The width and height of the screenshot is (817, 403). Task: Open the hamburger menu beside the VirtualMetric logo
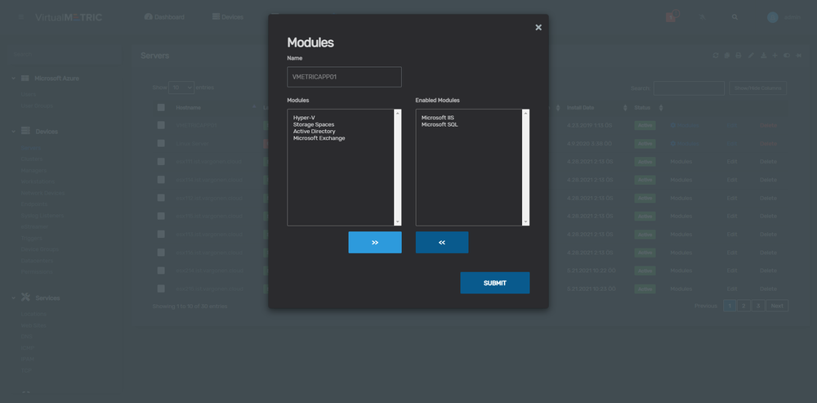pyautogui.click(x=21, y=17)
